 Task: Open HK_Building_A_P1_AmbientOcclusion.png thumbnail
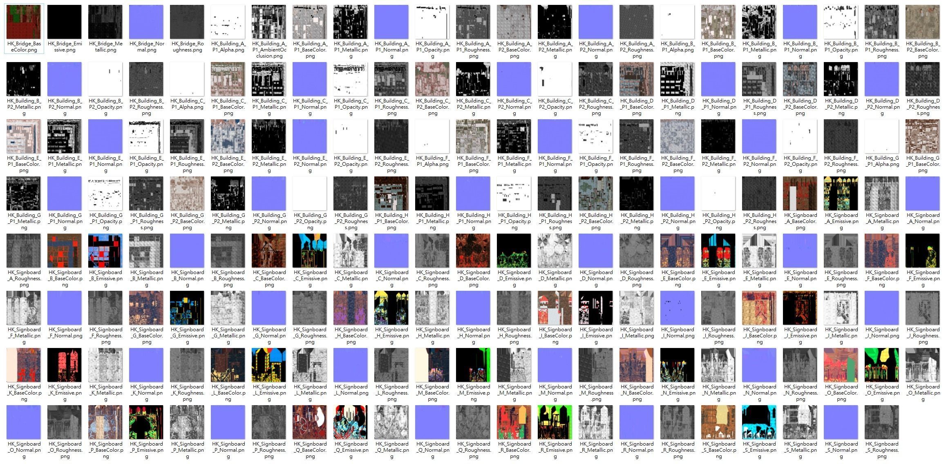tap(269, 22)
